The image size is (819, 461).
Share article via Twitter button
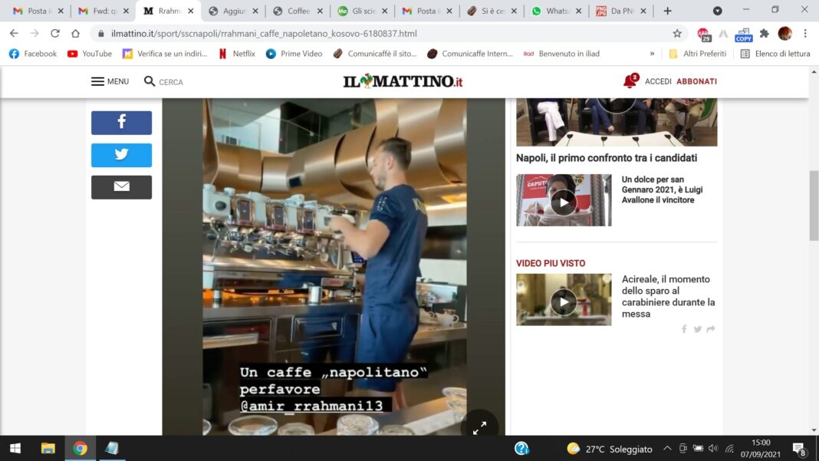pyautogui.click(x=121, y=155)
